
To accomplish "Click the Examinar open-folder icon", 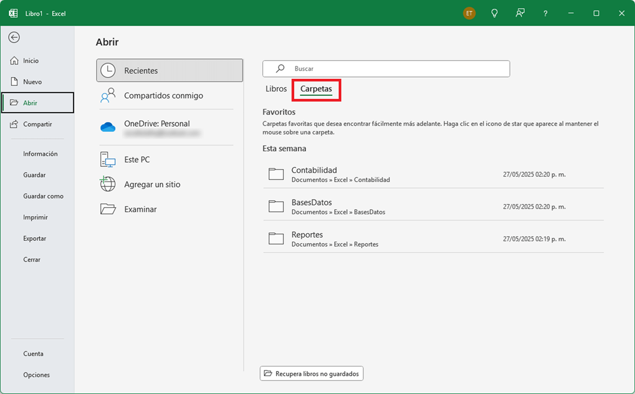I will point(108,209).
